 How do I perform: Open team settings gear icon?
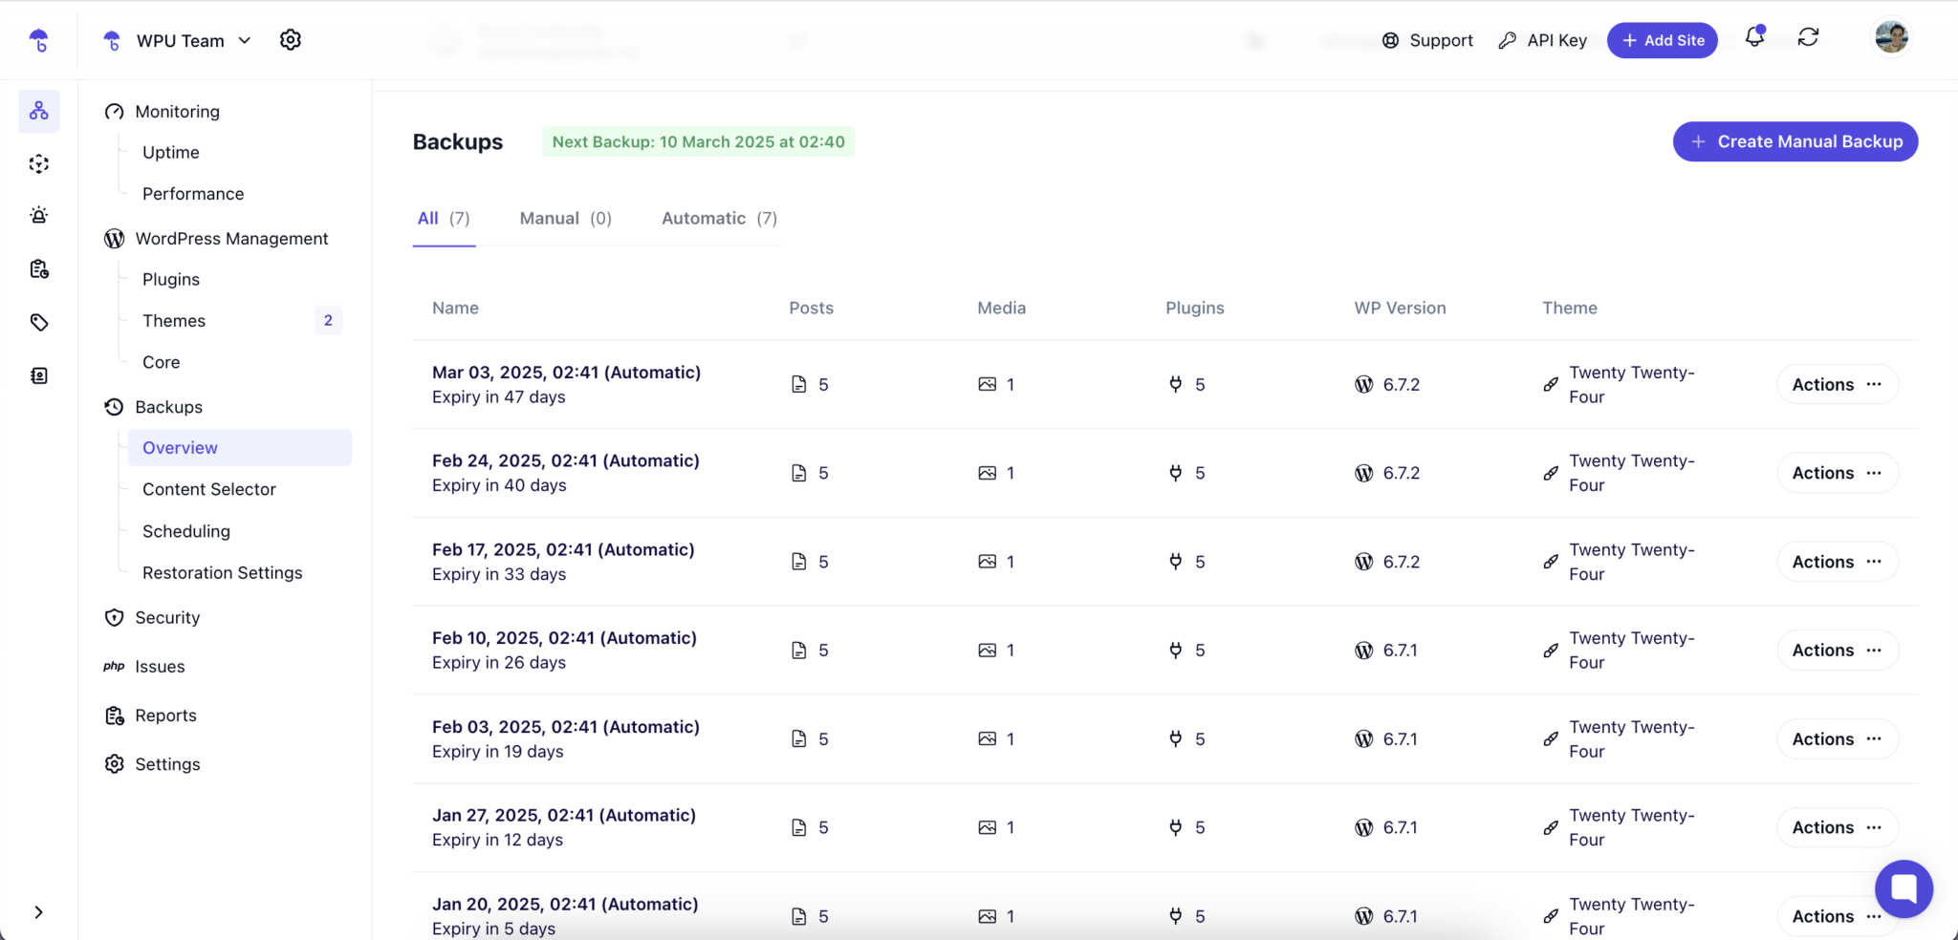tap(291, 40)
